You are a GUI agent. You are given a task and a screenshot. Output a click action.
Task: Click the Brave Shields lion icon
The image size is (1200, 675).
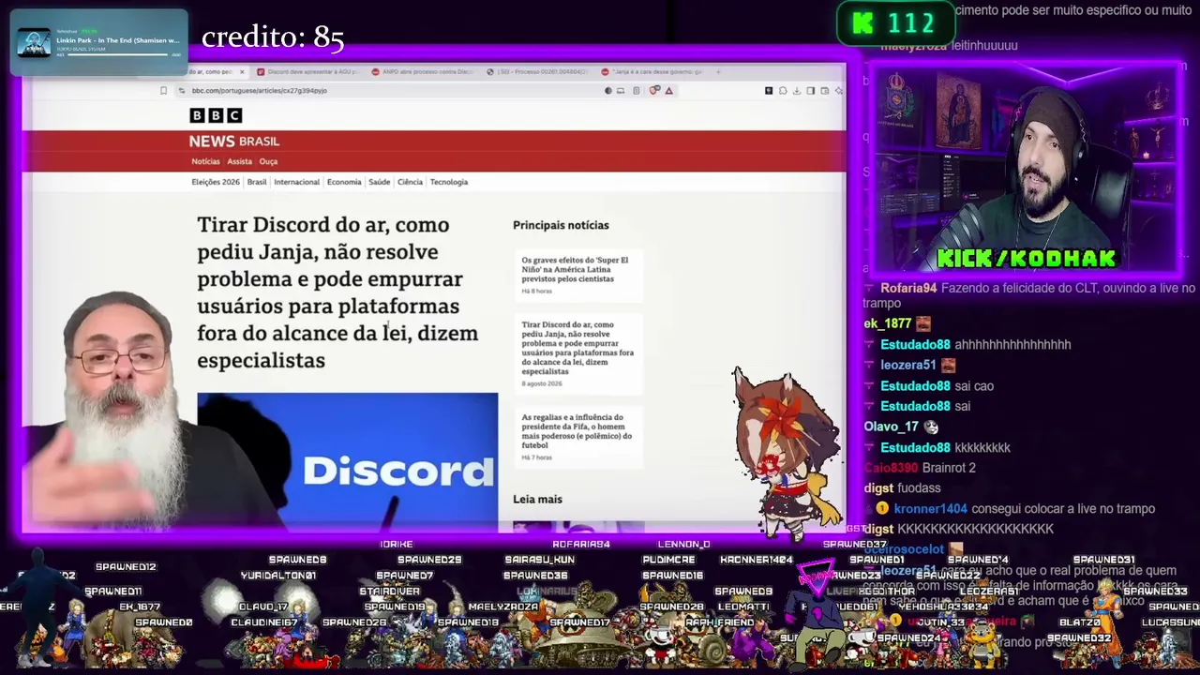coord(654,91)
